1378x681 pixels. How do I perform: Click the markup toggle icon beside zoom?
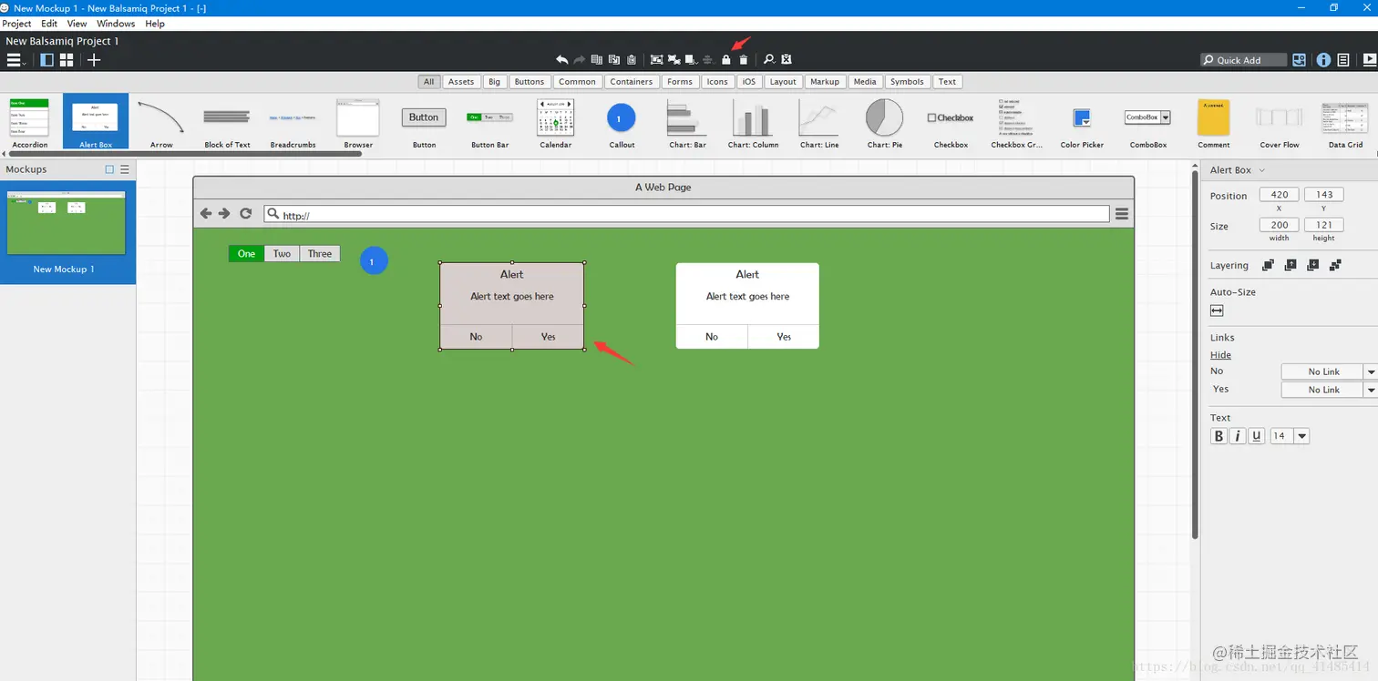tap(787, 59)
